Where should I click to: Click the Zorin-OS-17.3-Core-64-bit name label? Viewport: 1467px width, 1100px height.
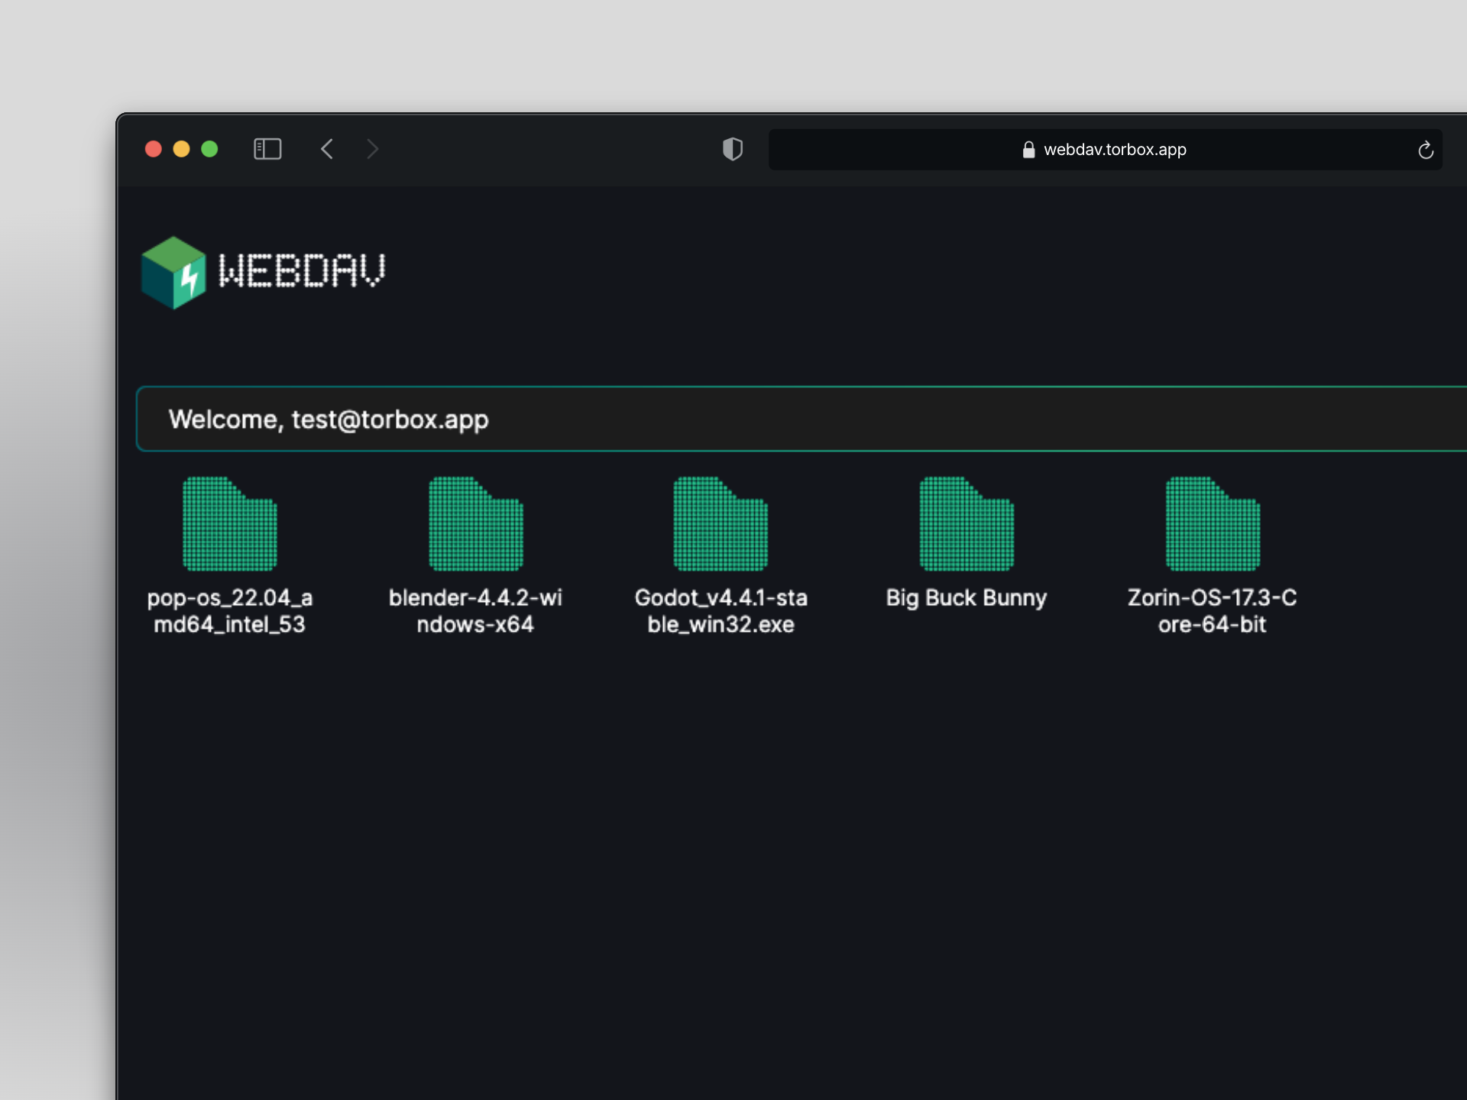click(x=1213, y=611)
